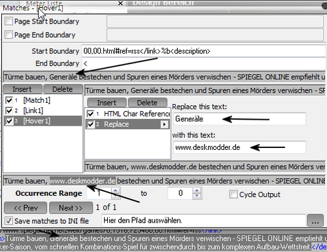
Task: Increase Occurrence Range start value
Action: coord(115,190)
